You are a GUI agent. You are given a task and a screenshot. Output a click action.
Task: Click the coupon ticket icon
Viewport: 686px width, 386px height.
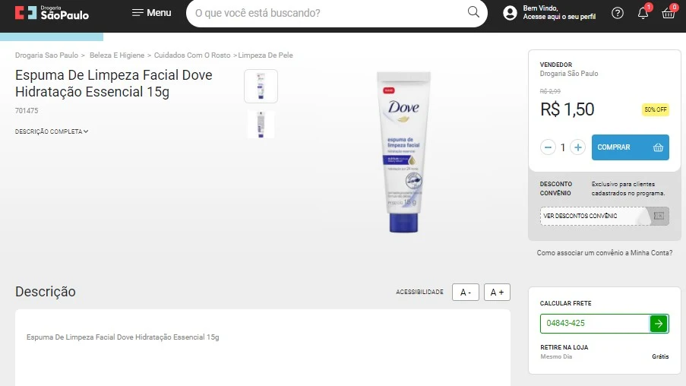tap(659, 217)
